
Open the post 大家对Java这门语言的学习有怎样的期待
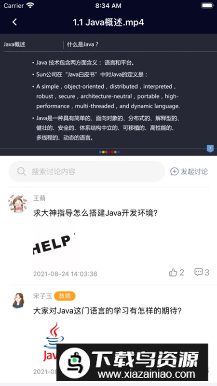[x=108, y=311]
